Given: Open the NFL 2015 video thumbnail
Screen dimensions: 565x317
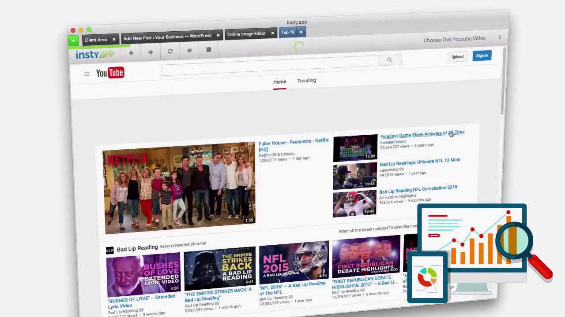Looking at the screenshot, I should click(x=294, y=263).
